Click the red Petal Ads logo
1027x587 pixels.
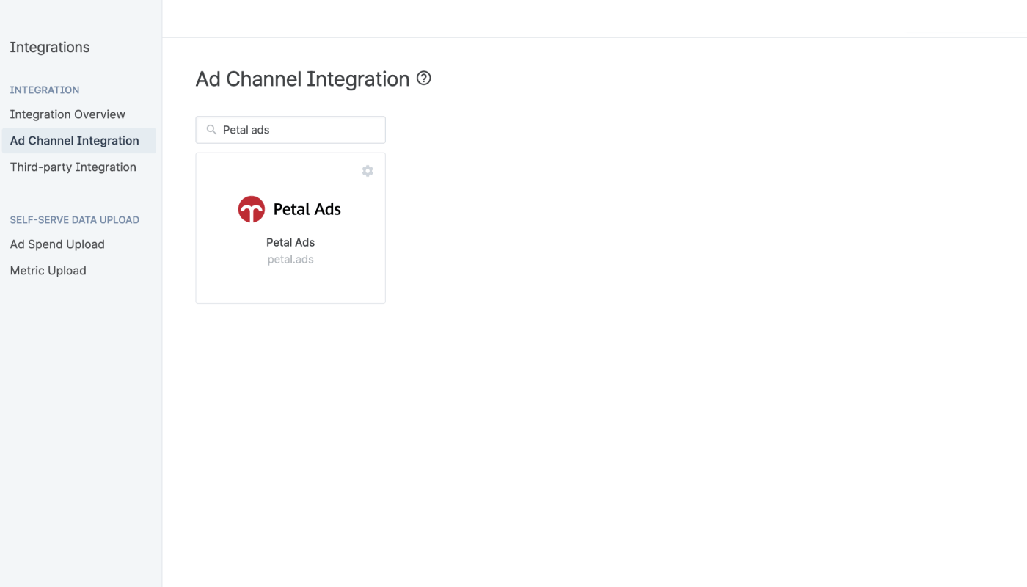[x=252, y=209]
